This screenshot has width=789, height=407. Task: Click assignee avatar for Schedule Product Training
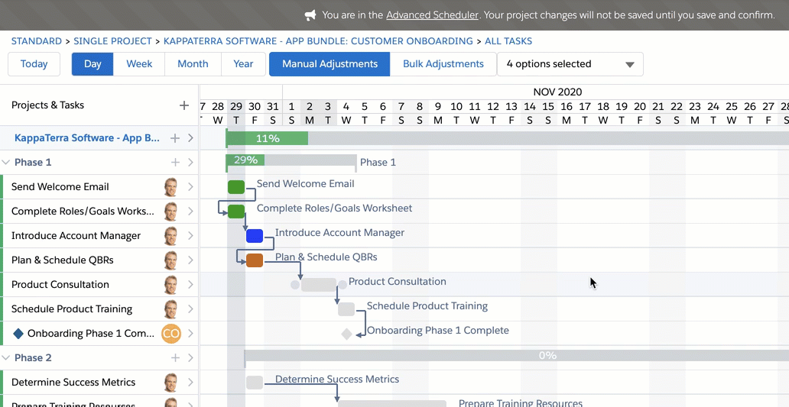[170, 309]
